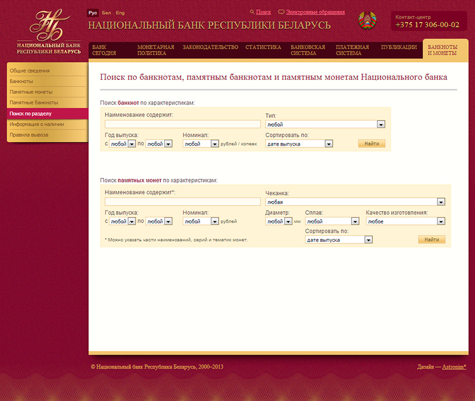
Task: Focus banknote Наименование содержит text field
Action: click(x=183, y=124)
